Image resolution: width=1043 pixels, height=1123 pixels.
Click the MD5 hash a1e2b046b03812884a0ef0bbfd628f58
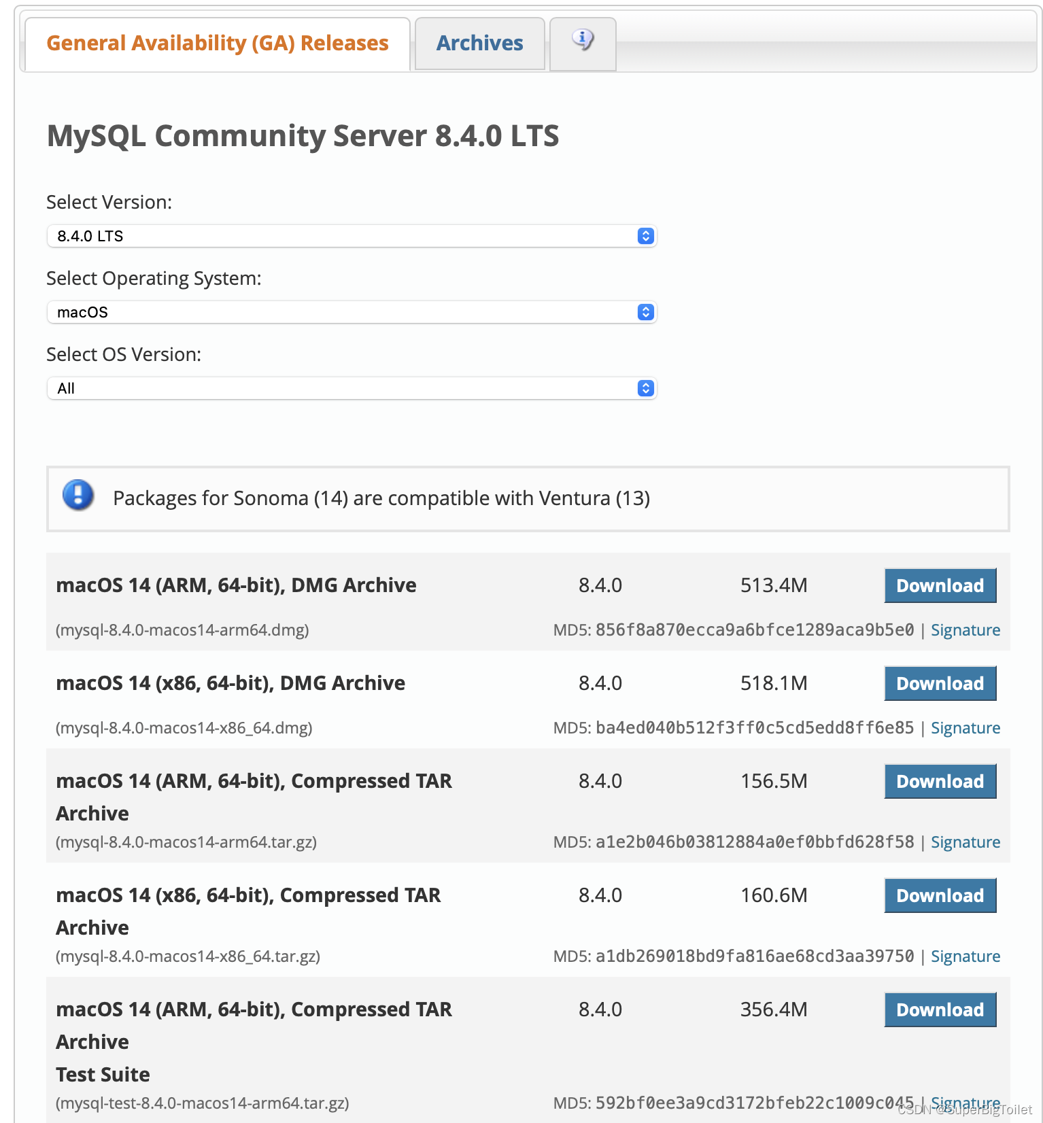(x=755, y=842)
